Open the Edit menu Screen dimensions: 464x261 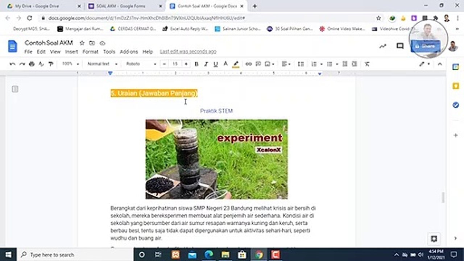[41, 52]
